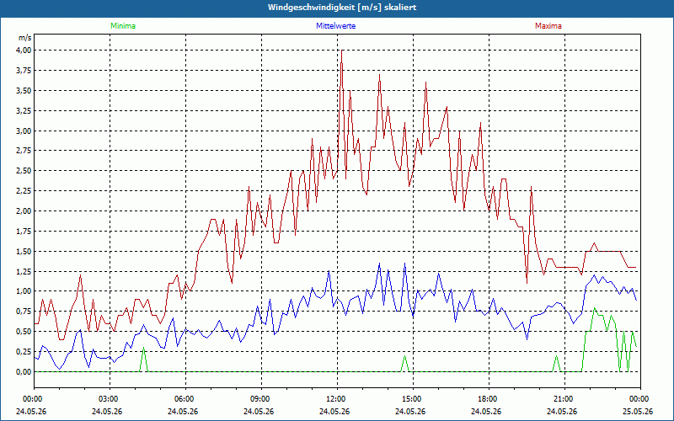This screenshot has height=421, width=674.
Task: Click the y-axis value 2,50
Action: (24, 171)
